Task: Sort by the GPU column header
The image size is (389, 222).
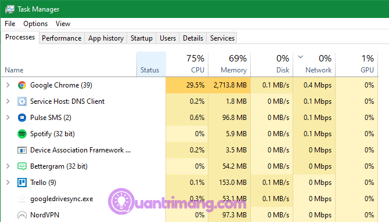Action: click(x=356, y=64)
